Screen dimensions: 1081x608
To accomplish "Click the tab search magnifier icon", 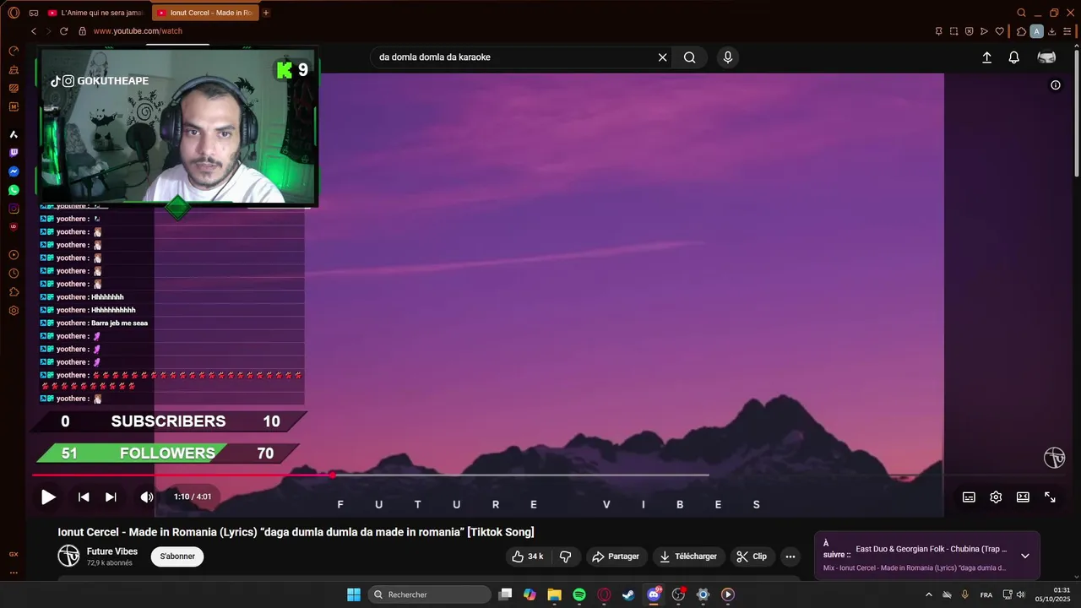I will point(1021,13).
